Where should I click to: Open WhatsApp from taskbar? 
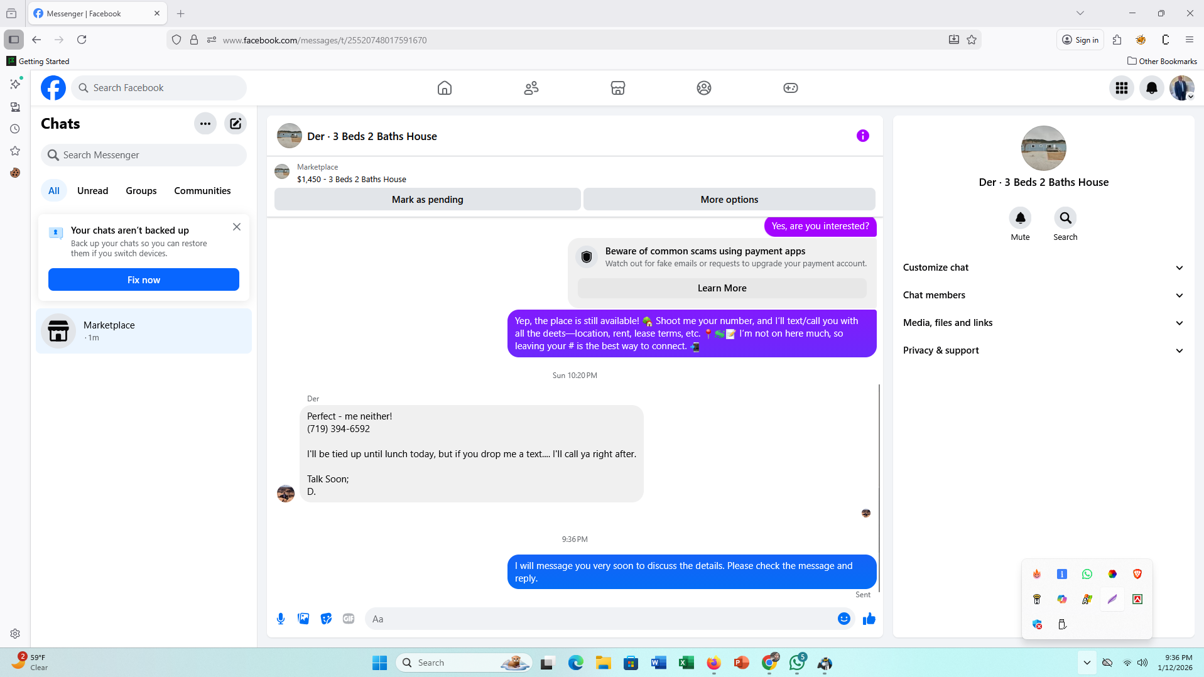[x=798, y=663]
